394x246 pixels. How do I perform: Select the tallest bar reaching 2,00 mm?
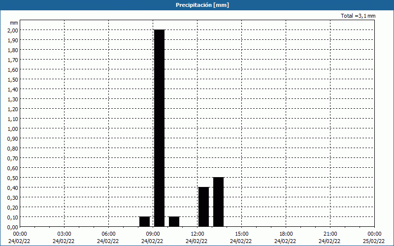coord(159,128)
